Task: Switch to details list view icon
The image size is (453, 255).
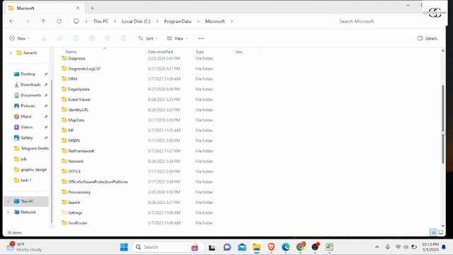Action: 433,232
